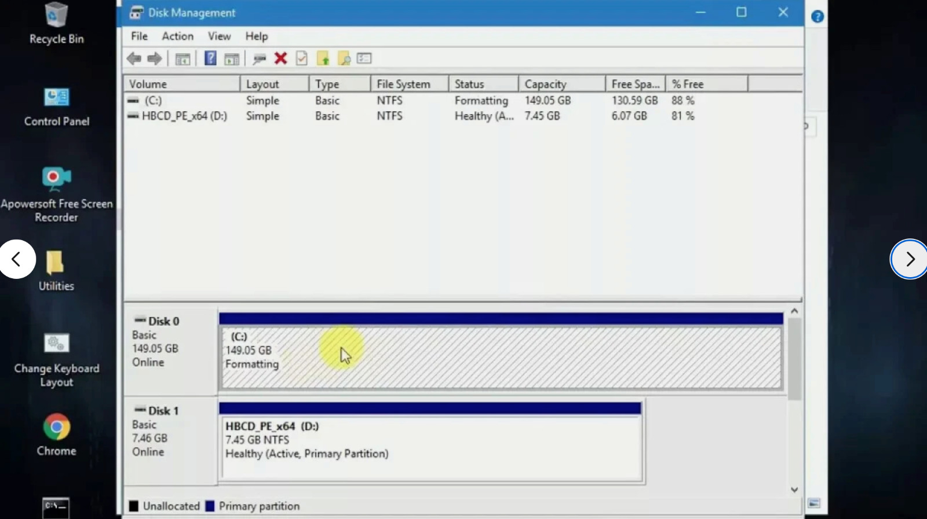Image resolution: width=927 pixels, height=519 pixels.
Task: Sort by the File System column header
Action: pos(410,84)
